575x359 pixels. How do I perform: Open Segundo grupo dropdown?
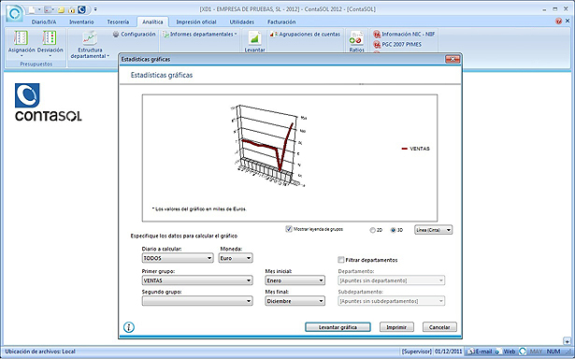(x=197, y=301)
